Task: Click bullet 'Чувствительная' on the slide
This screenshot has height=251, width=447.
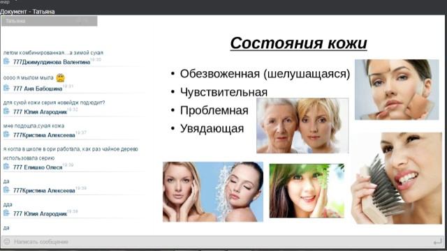Action: [223, 92]
